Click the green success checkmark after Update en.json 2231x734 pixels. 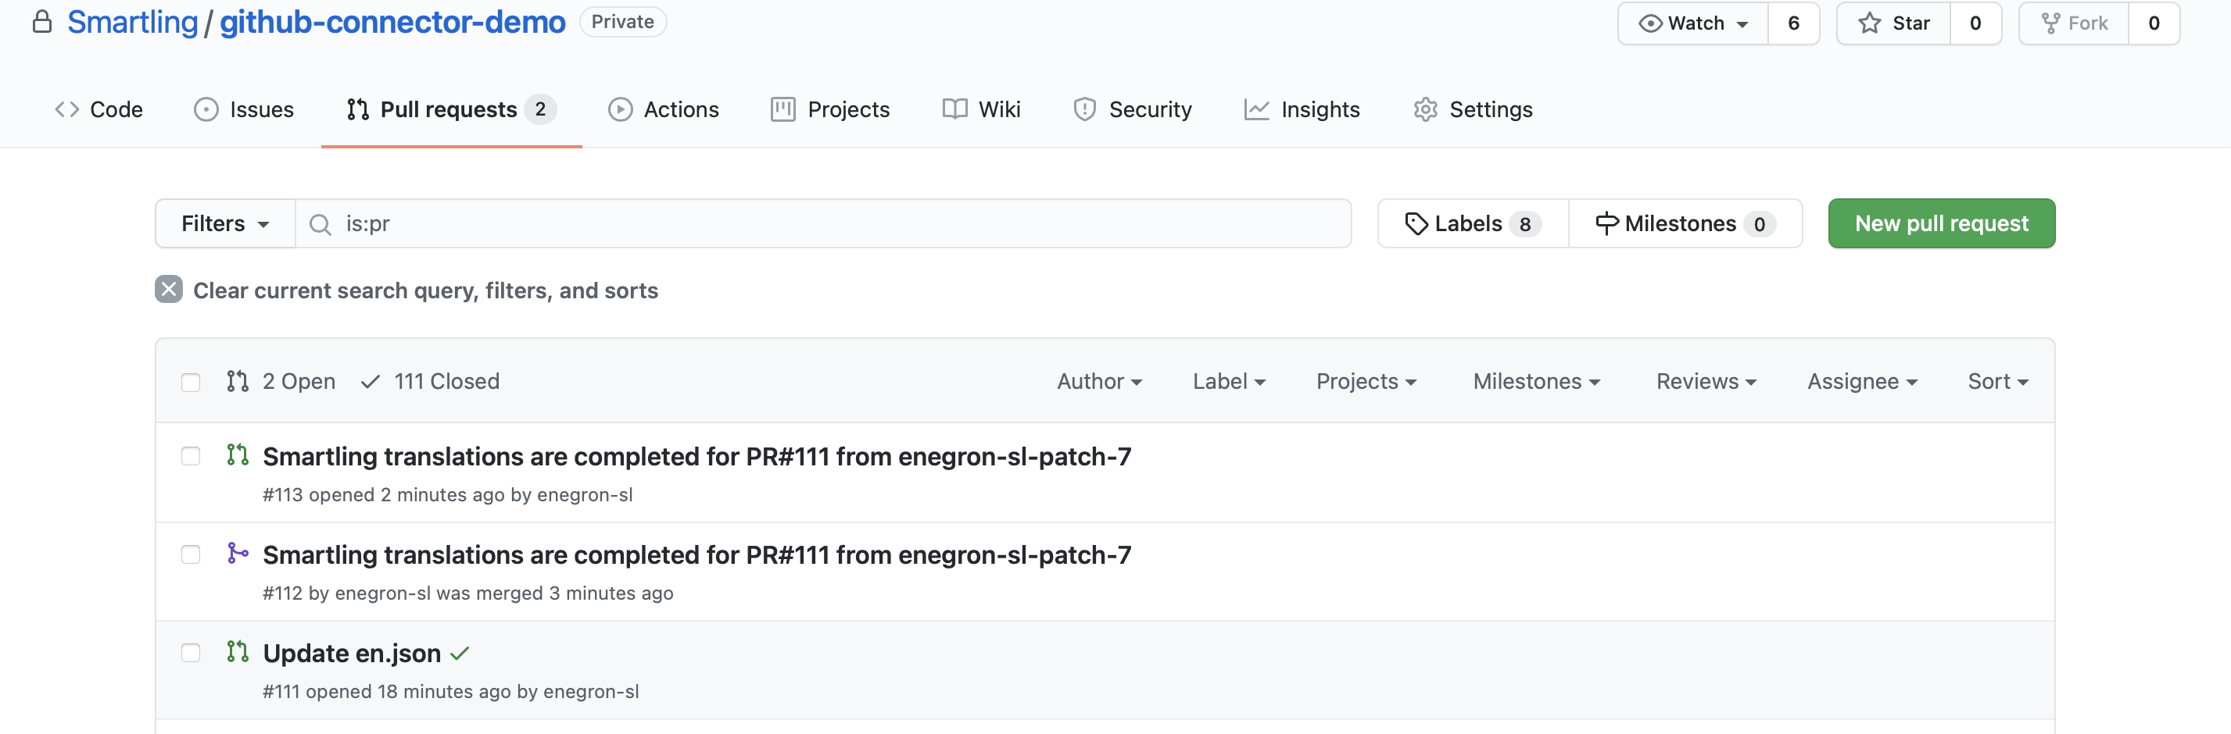(460, 654)
